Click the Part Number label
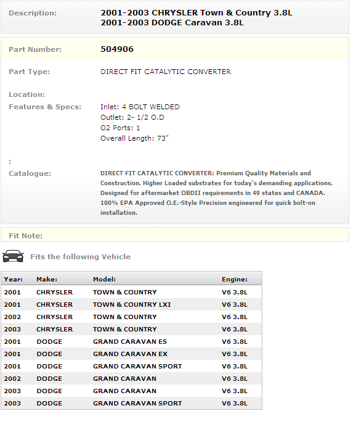The image size is (351, 424). tap(35, 49)
